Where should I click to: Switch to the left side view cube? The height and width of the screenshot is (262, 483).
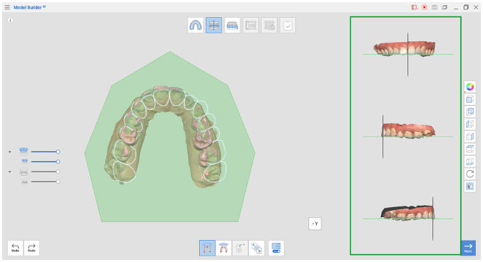tap(469, 124)
